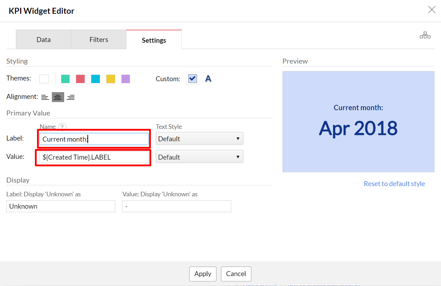
Task: Switch to the Filters tab
Action: (99, 40)
